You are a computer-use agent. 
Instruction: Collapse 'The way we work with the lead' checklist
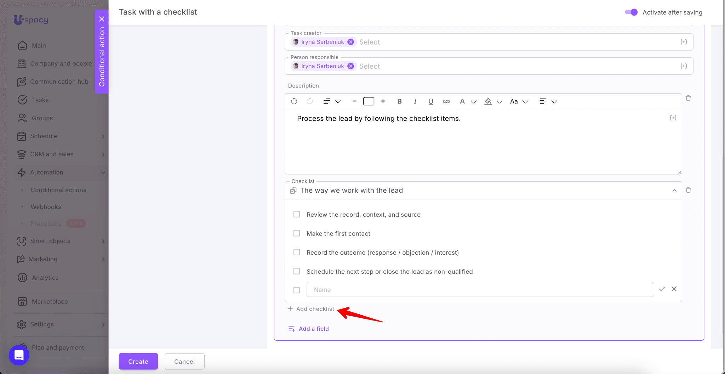click(x=674, y=191)
